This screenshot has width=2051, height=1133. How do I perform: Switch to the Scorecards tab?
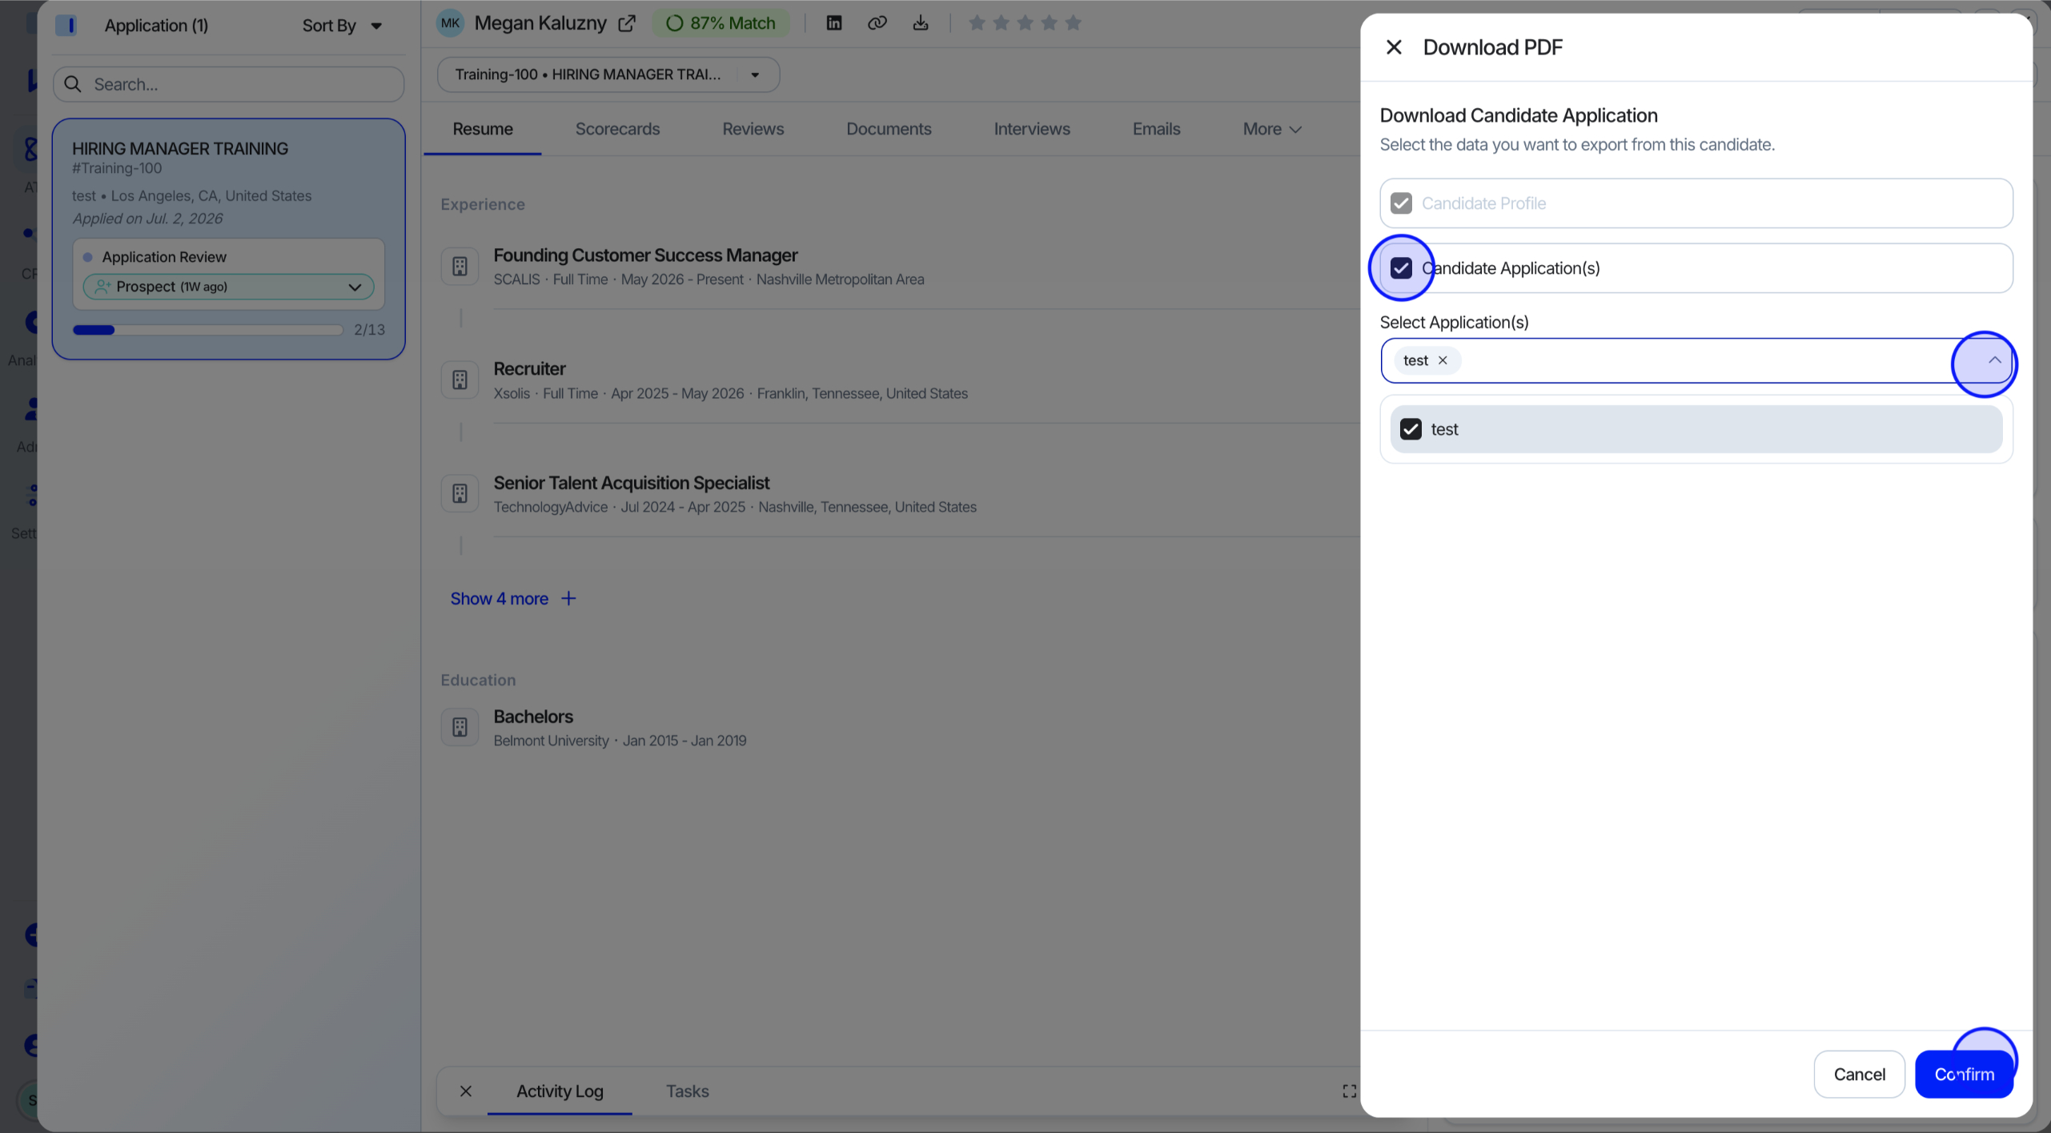click(x=617, y=129)
